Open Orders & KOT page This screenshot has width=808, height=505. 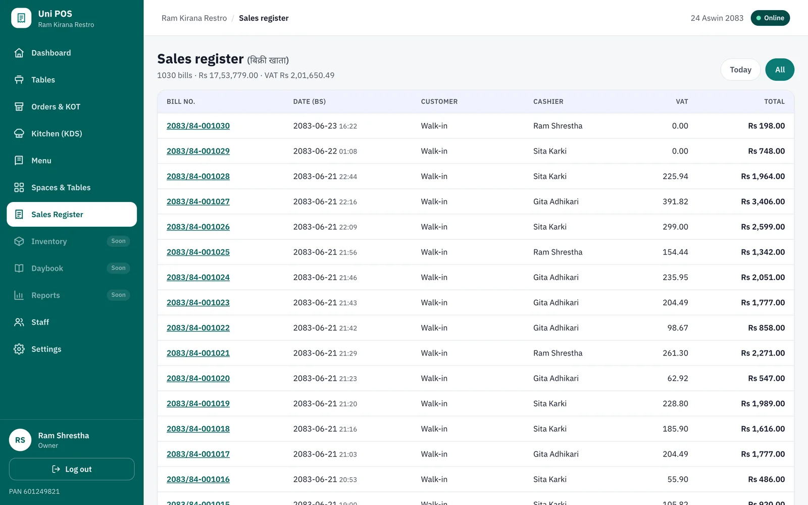[x=72, y=107]
